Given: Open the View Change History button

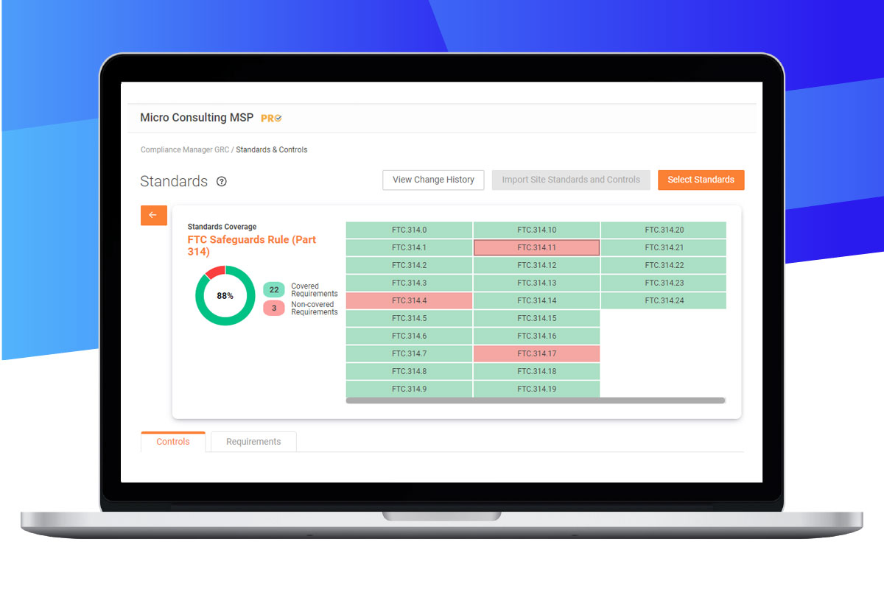Looking at the screenshot, I should pos(433,180).
